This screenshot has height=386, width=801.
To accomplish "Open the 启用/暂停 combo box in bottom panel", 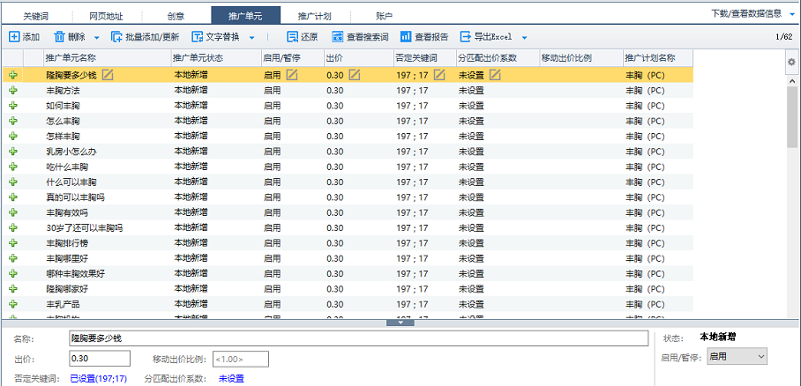I will (737, 356).
